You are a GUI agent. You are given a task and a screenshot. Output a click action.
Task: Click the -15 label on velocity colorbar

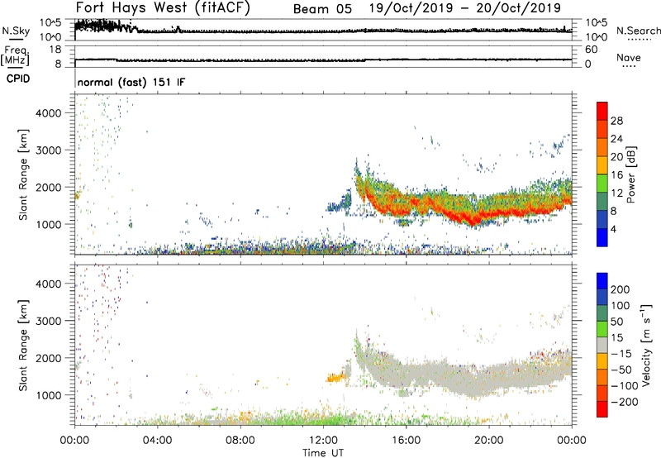coord(621,354)
